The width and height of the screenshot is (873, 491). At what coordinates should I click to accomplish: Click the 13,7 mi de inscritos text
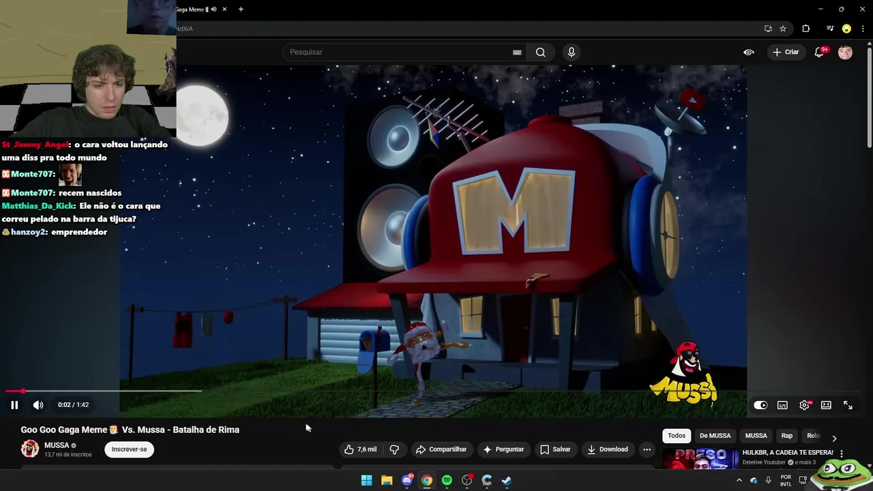[68, 454]
